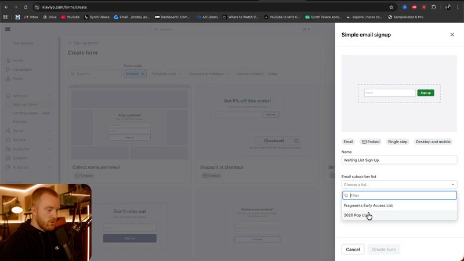Close the Simple email signup panel
The image size is (464, 261).
(452, 35)
